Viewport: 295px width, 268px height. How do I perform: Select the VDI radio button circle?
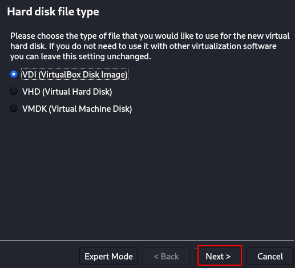[x=14, y=74]
